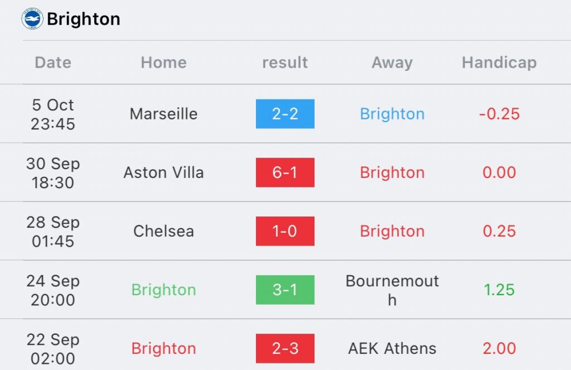This screenshot has width=571, height=370.
Task: Open the blue 2-2 result badge
Action: tap(285, 114)
